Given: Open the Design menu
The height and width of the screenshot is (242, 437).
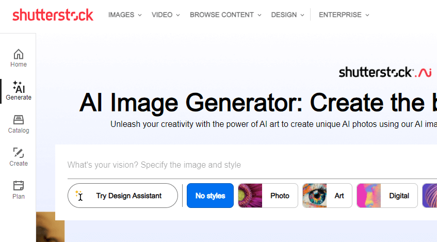Looking at the screenshot, I should point(287,15).
